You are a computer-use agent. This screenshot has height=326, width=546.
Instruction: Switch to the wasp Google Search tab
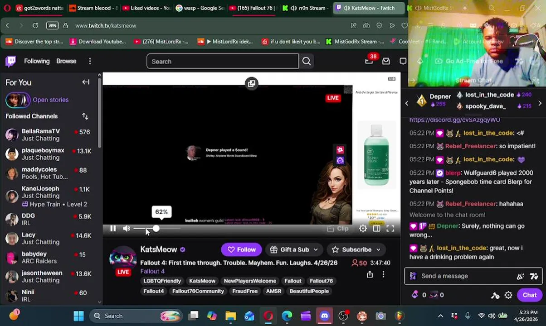(x=200, y=8)
